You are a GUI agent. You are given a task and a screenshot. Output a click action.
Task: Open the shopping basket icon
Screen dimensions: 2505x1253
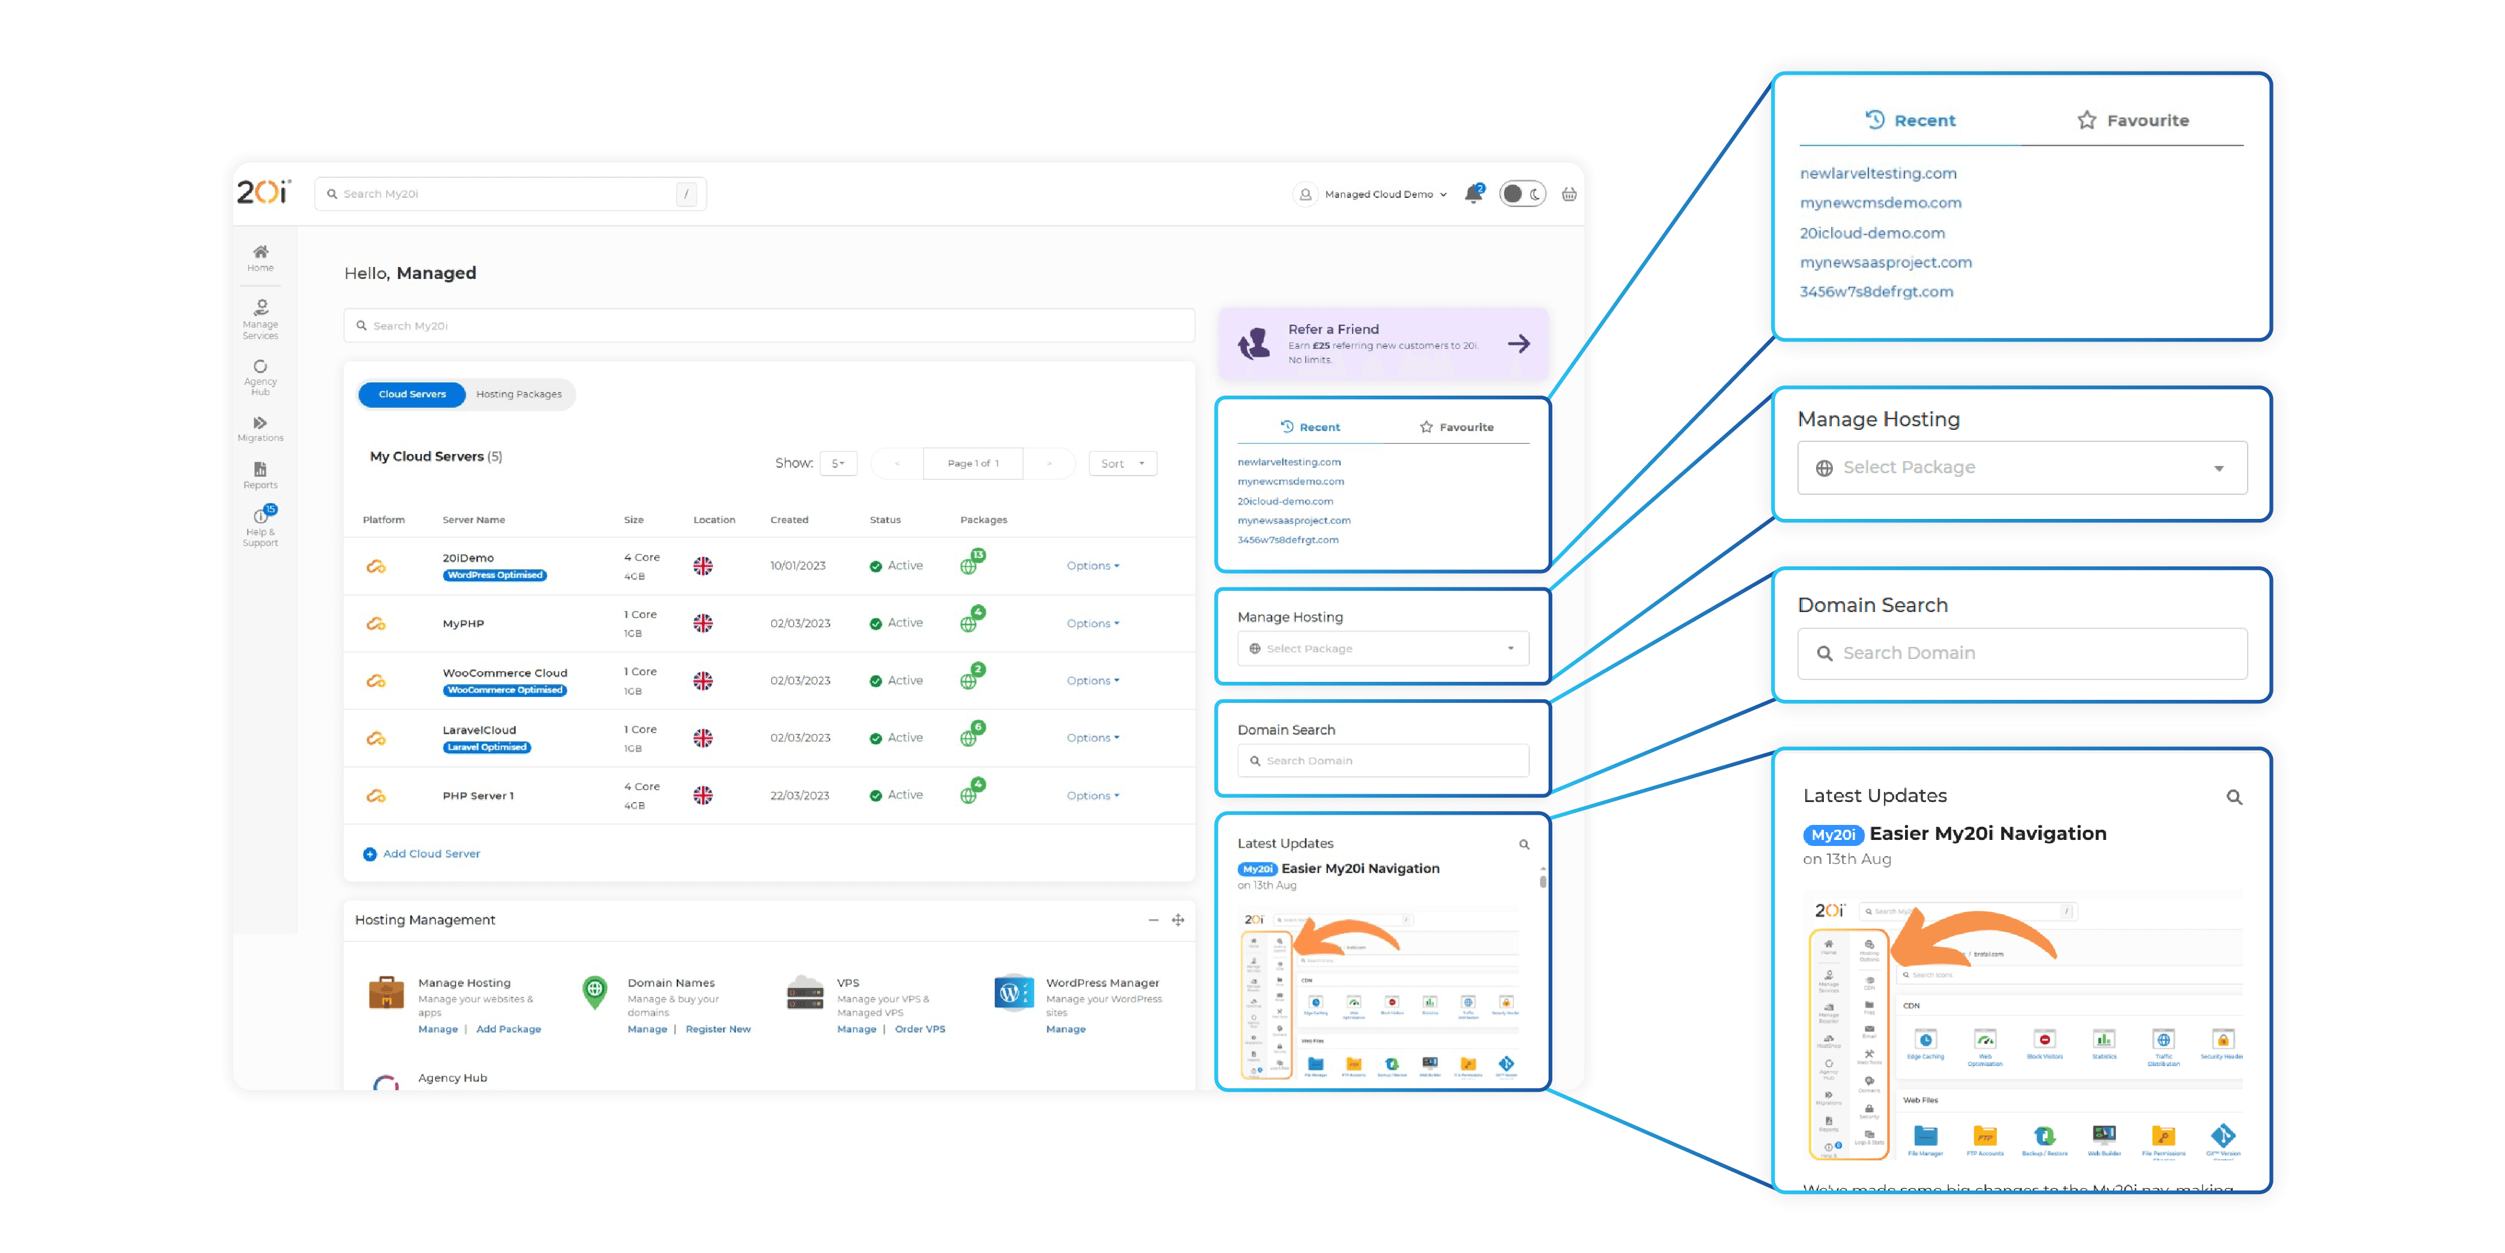pyautogui.click(x=1568, y=194)
